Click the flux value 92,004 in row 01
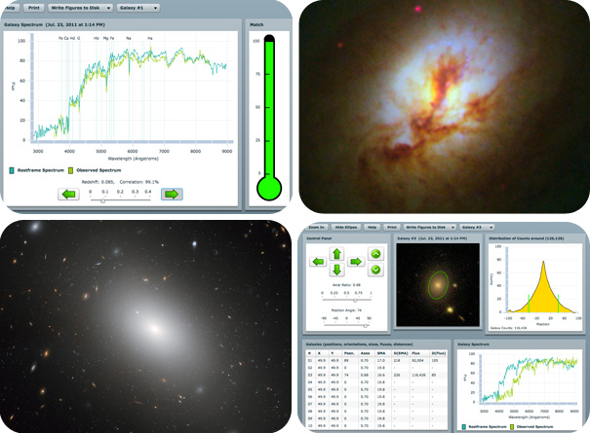 coord(417,361)
